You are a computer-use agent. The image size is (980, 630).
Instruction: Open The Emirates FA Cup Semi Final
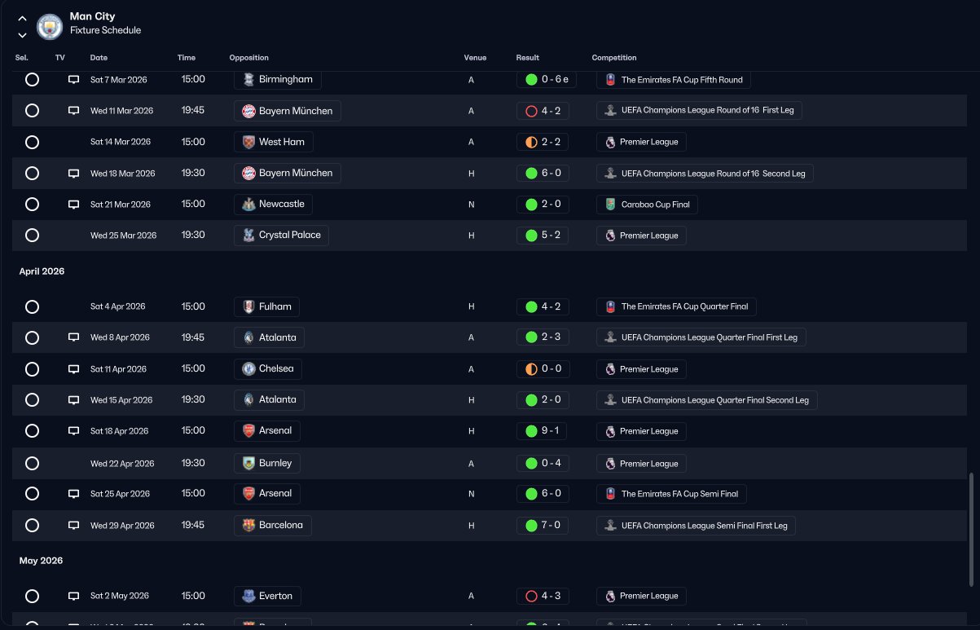(671, 494)
